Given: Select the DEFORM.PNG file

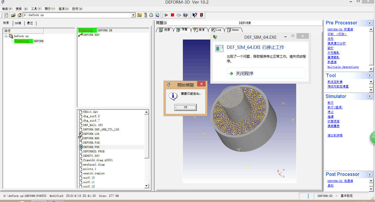Looking at the screenshot, I should pyautogui.click(x=89, y=147).
